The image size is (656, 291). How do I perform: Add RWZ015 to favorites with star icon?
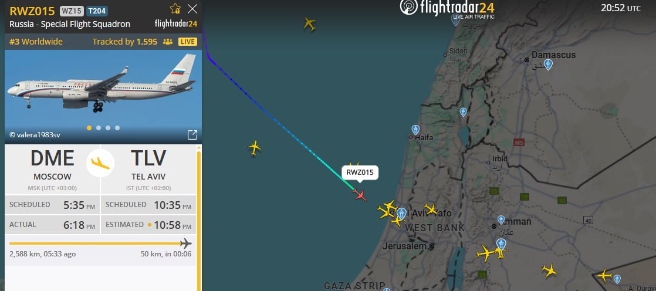(x=175, y=9)
